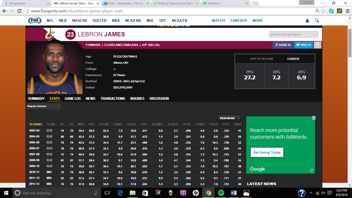352x198 pixels.
Task: Open Chrome's hamburger menu
Action: [x=347, y=11]
